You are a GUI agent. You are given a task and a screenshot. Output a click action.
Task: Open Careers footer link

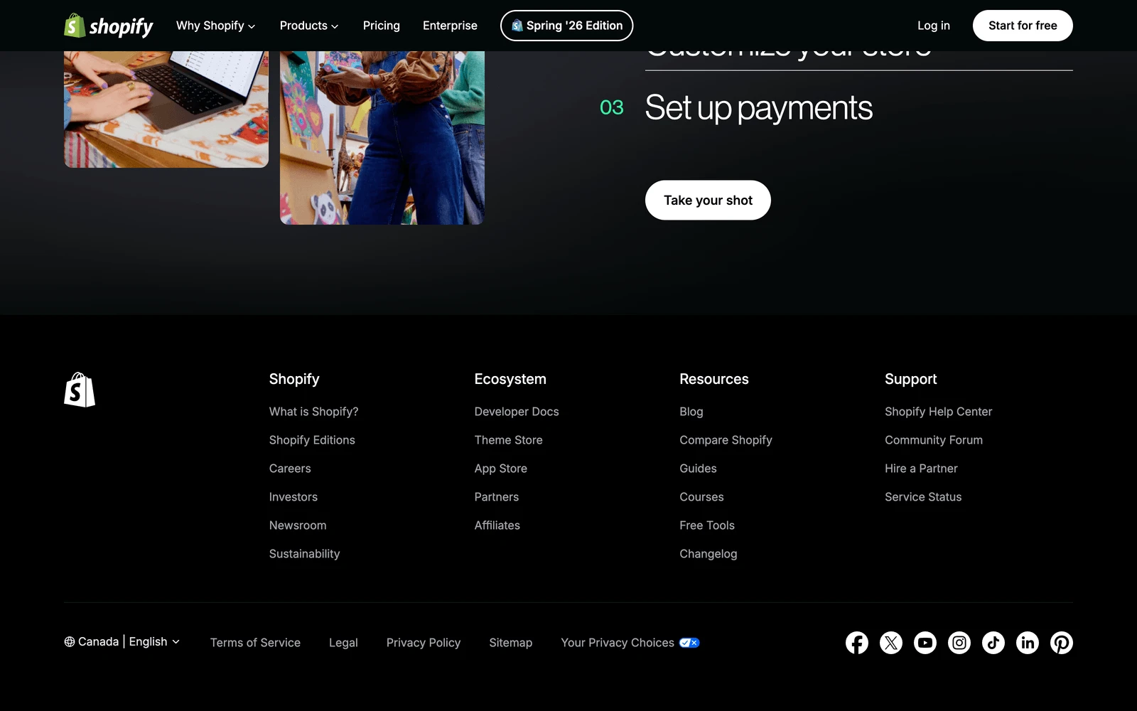(290, 469)
